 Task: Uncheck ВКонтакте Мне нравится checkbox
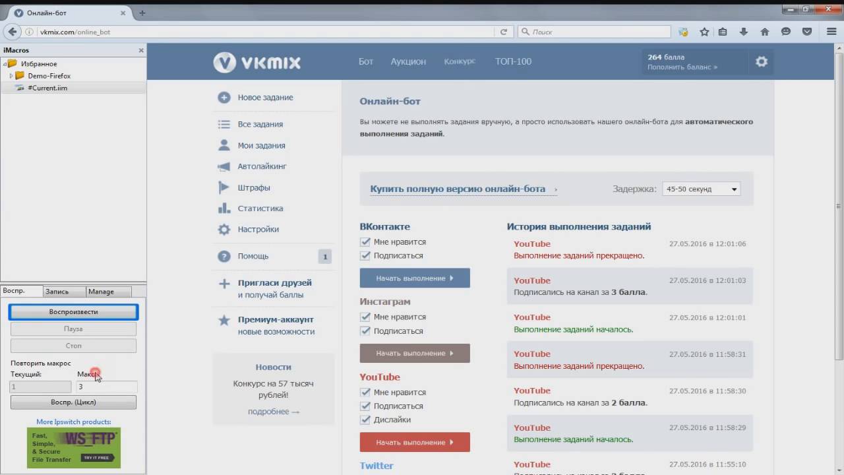point(365,241)
